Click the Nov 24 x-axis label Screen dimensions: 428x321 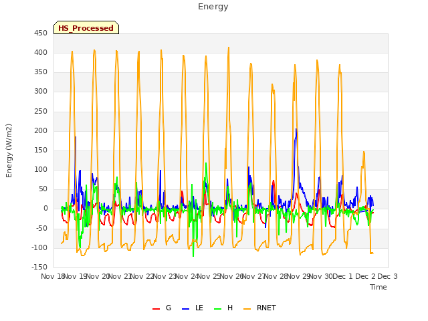click(187, 276)
